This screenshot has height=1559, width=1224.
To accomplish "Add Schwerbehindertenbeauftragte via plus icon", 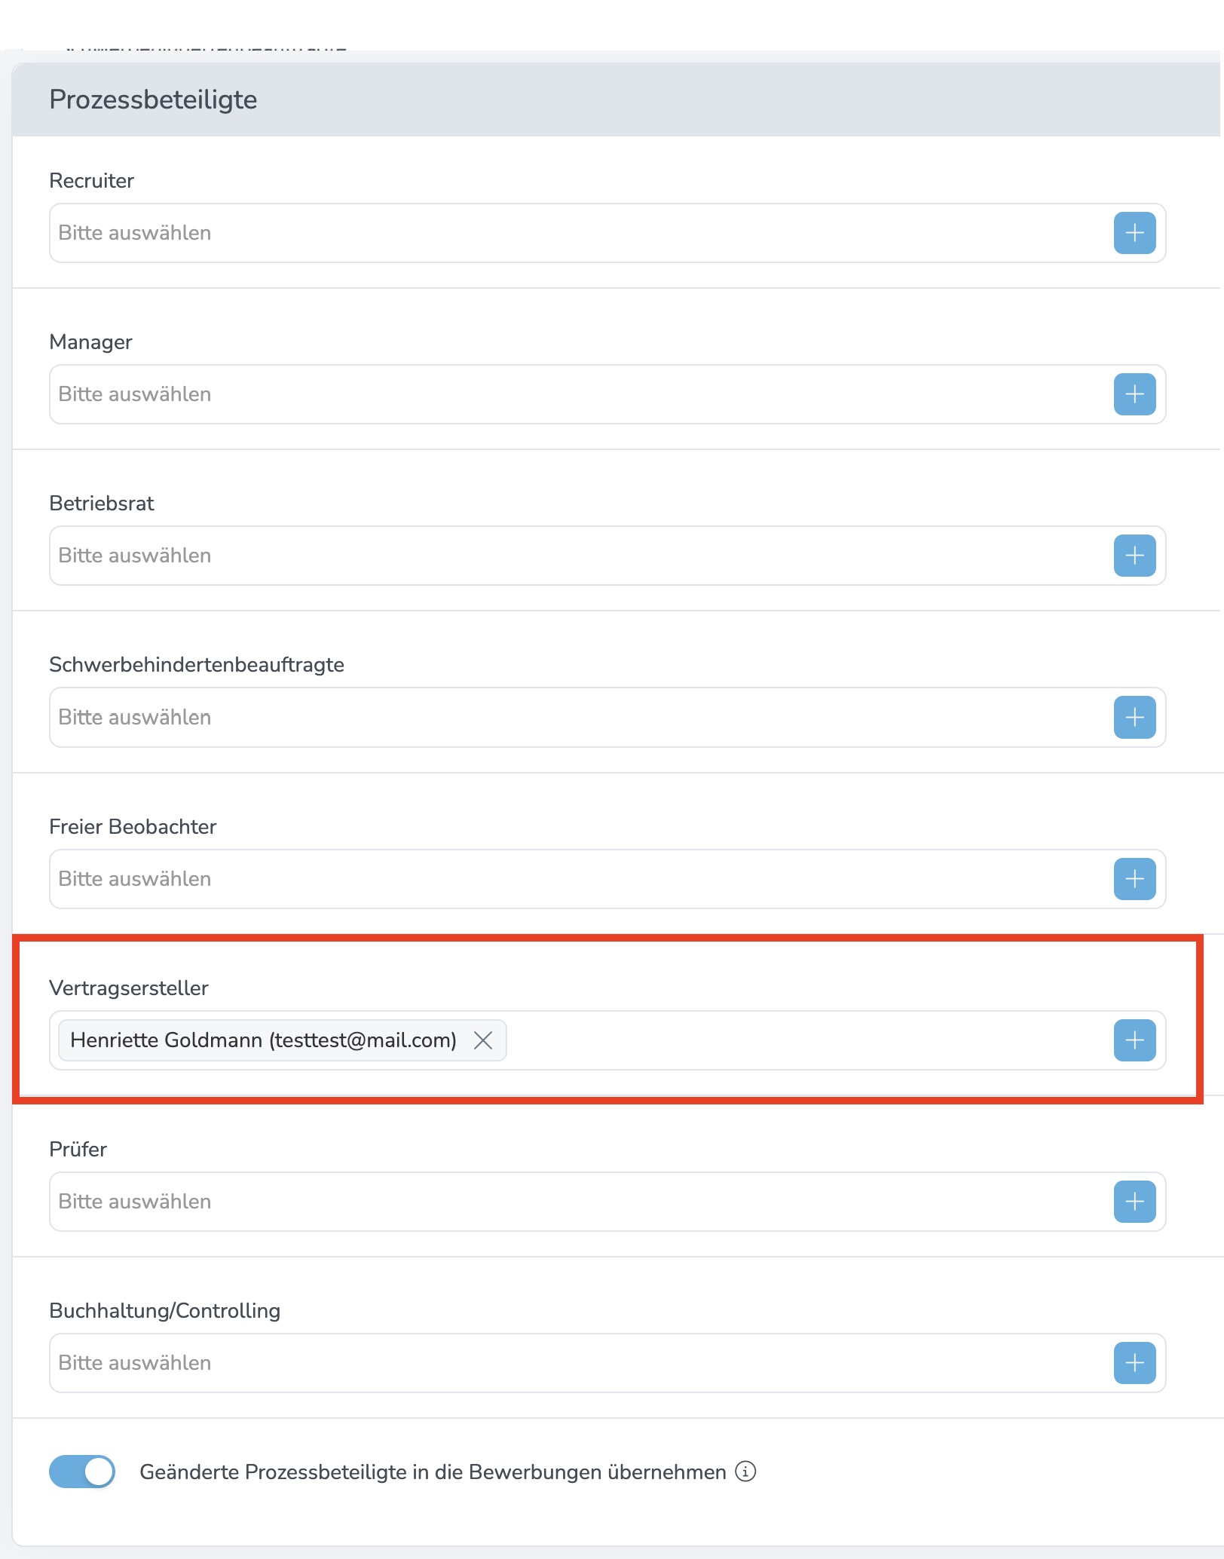I will click(x=1134, y=717).
